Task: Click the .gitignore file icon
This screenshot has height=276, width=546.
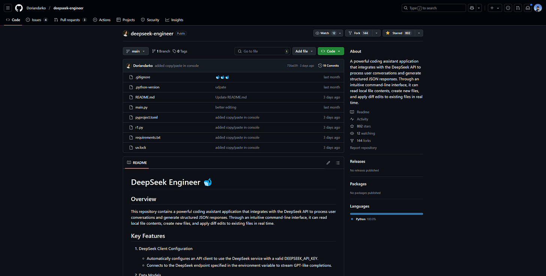Action: 131,77
